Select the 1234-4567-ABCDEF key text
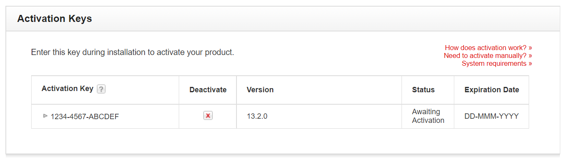The image size is (569, 163). coord(85,117)
